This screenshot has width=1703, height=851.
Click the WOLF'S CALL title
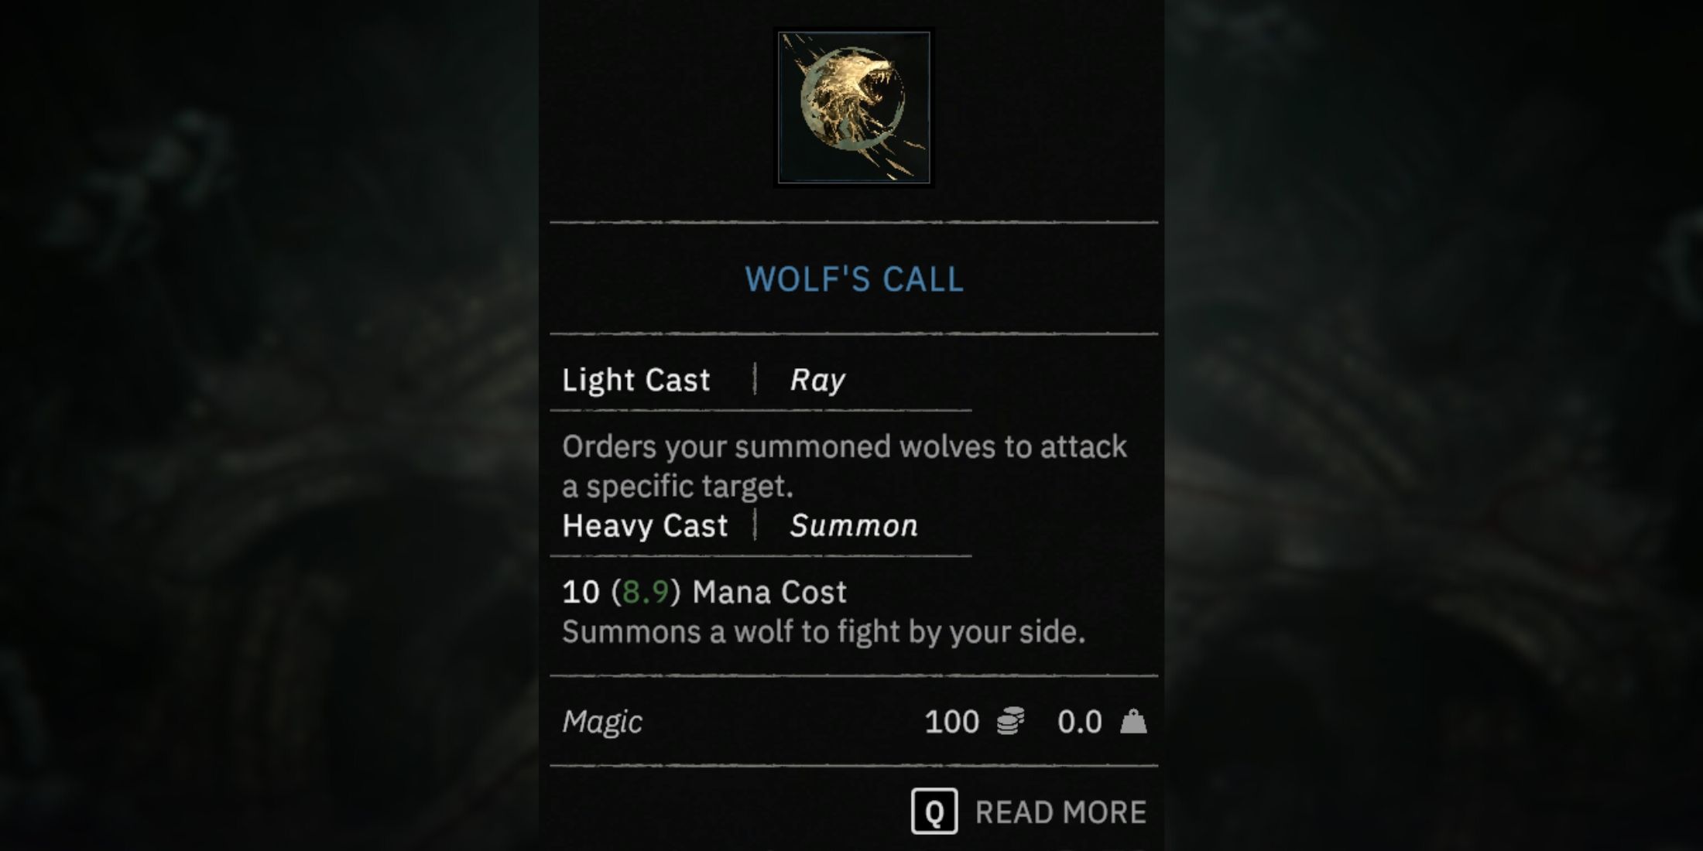[854, 279]
